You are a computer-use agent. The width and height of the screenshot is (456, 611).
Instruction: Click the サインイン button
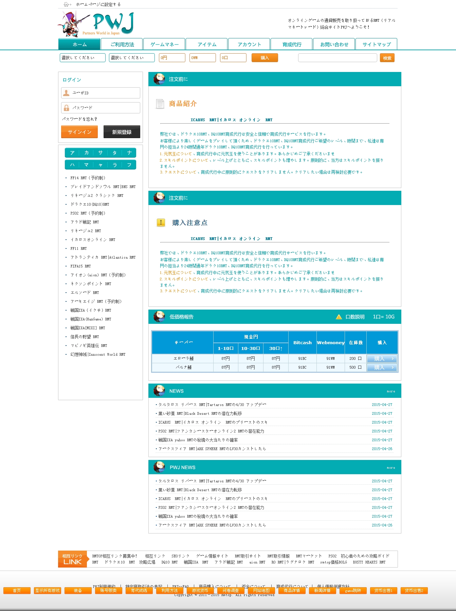pyautogui.click(x=79, y=132)
